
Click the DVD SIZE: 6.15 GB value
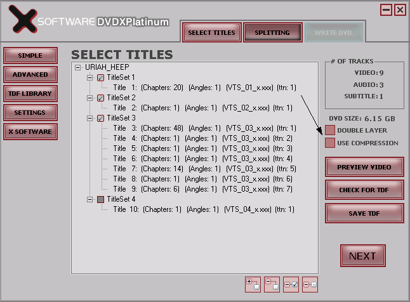click(362, 119)
